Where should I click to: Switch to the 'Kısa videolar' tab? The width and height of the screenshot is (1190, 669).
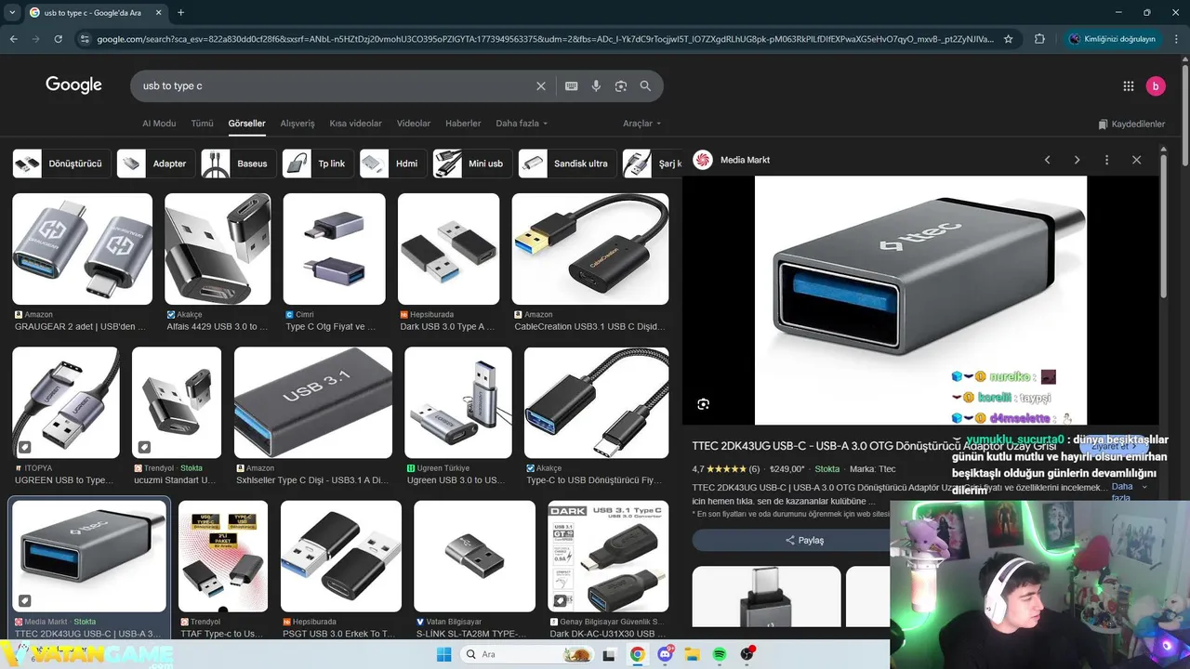(x=355, y=124)
